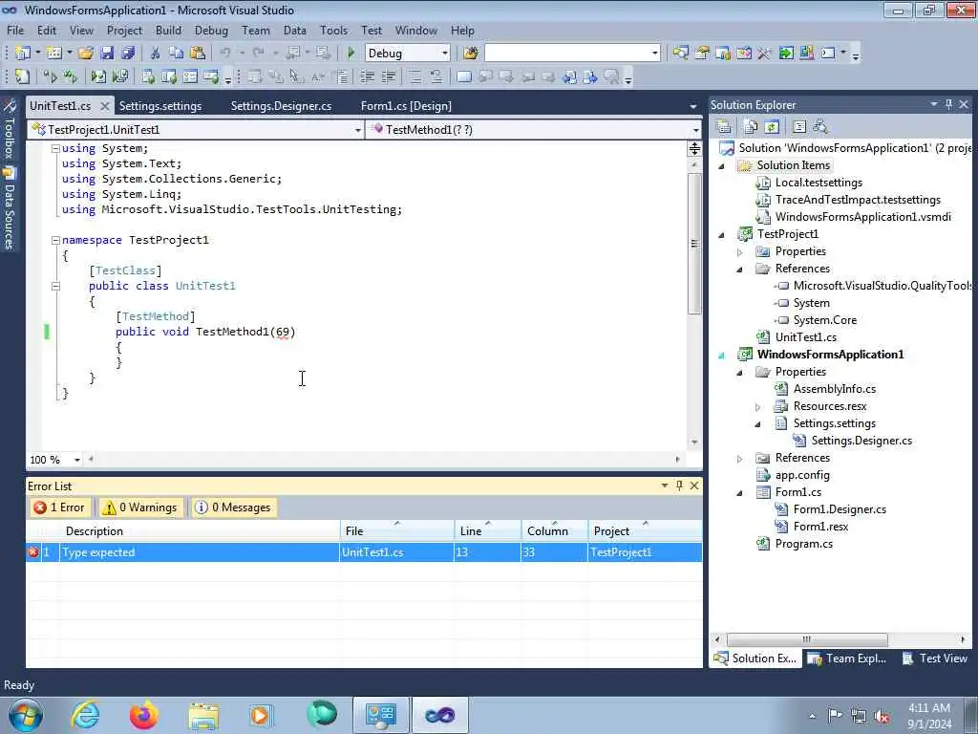Click the Paste toolbar icon
Screen dimensions: 978x734
click(197, 54)
